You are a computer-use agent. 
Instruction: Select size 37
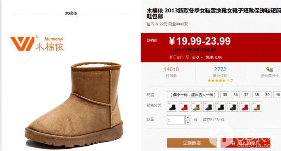(x=246, y=95)
